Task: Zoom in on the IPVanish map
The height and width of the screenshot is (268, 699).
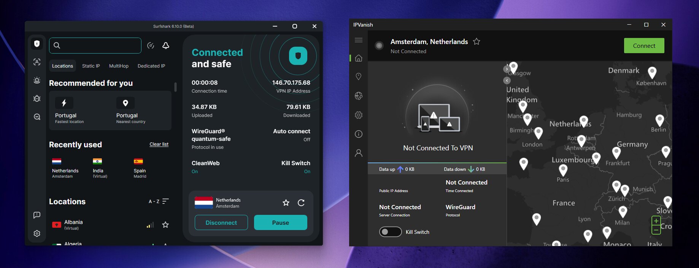Action: 656,221
